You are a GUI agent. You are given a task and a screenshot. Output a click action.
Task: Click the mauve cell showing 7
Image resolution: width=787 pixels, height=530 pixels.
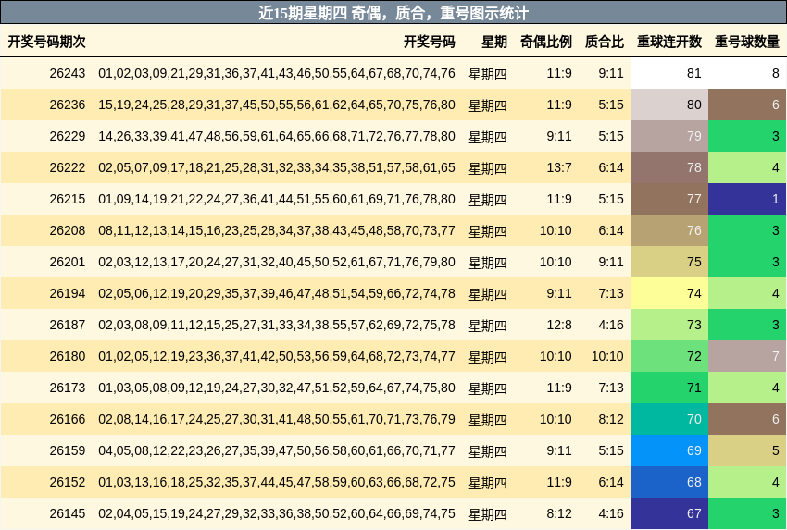click(x=747, y=356)
